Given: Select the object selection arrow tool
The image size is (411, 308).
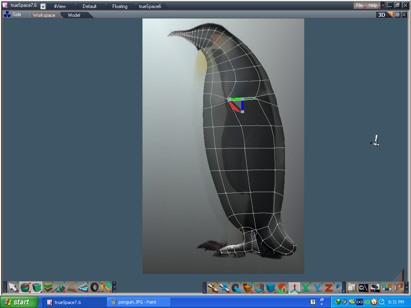Looking at the screenshot, I should pyautogui.click(x=13, y=287).
